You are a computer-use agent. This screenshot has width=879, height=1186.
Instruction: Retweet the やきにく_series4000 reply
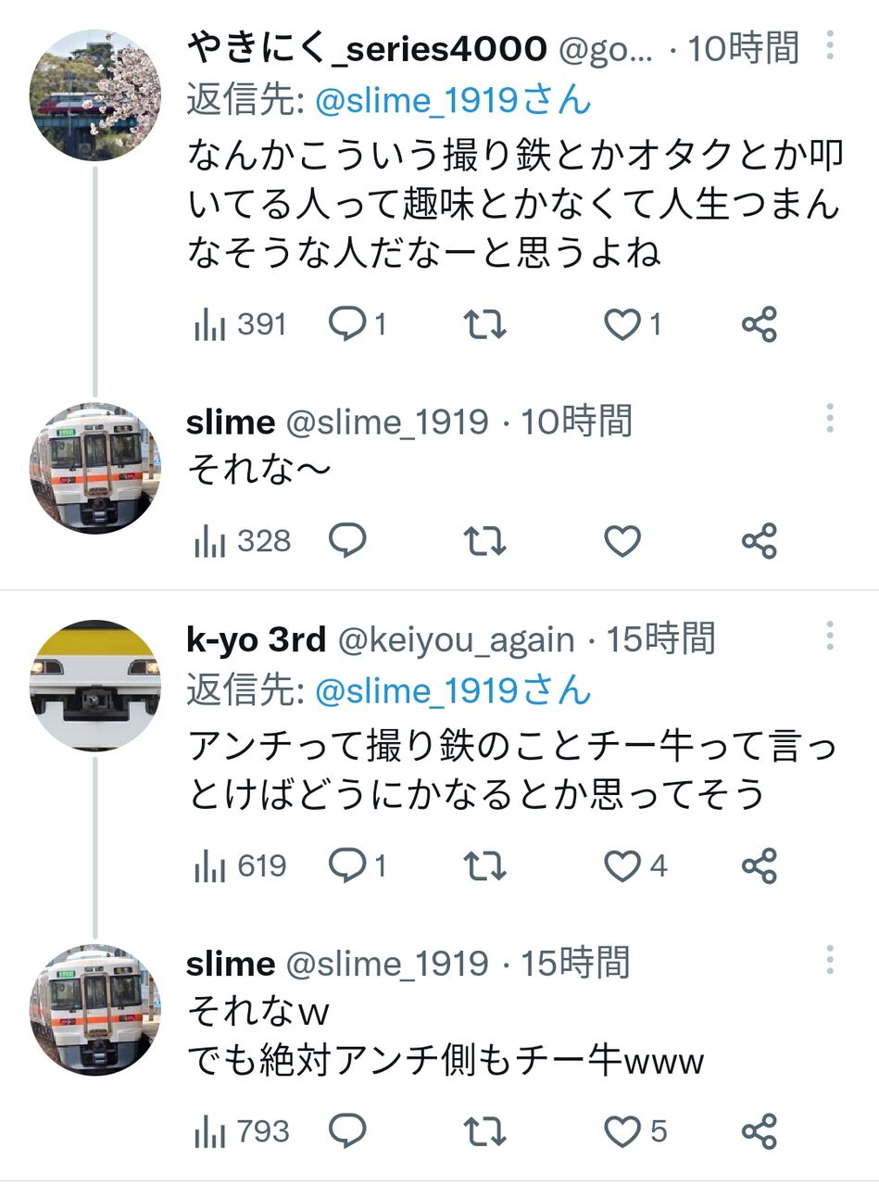coord(484,324)
